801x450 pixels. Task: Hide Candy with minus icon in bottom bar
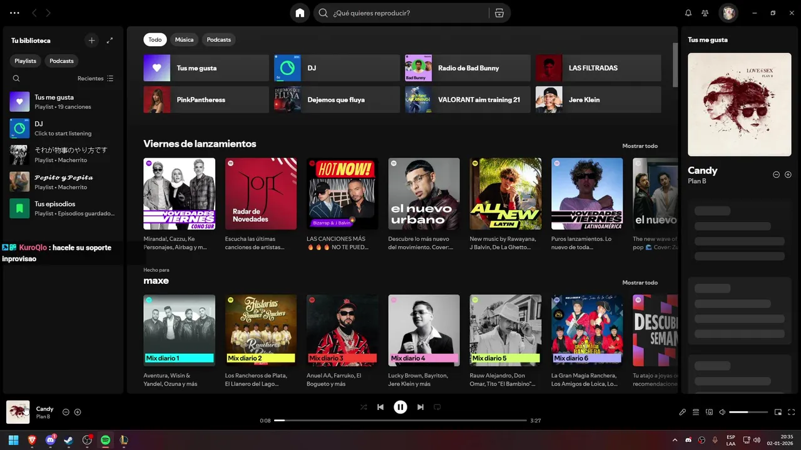[x=66, y=412]
